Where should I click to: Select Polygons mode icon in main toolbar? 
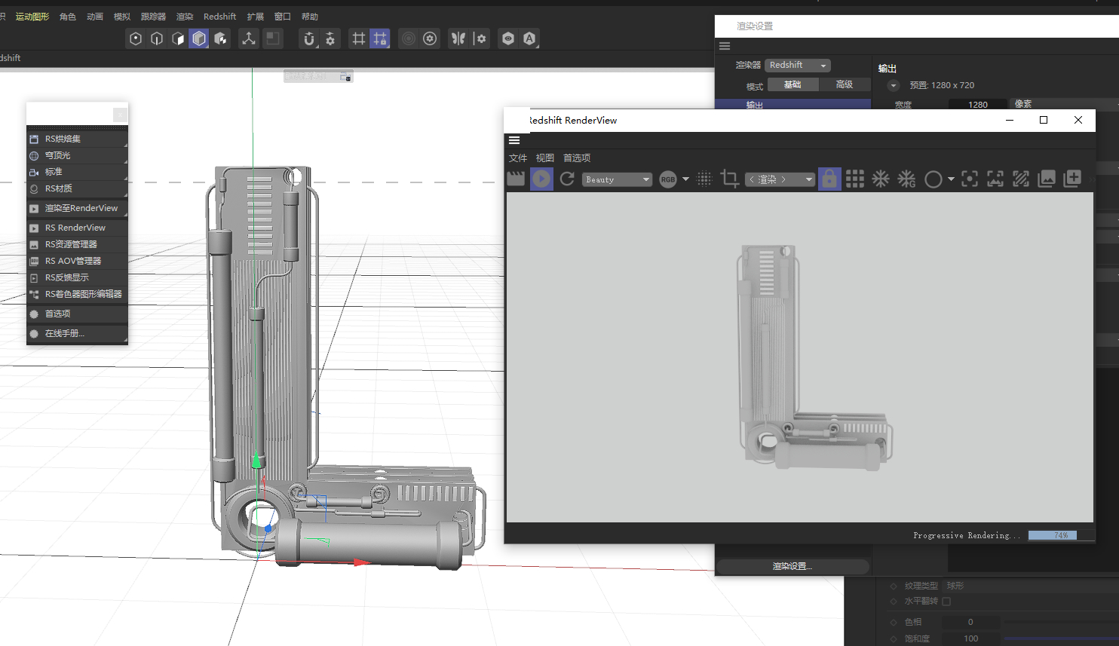pos(178,38)
